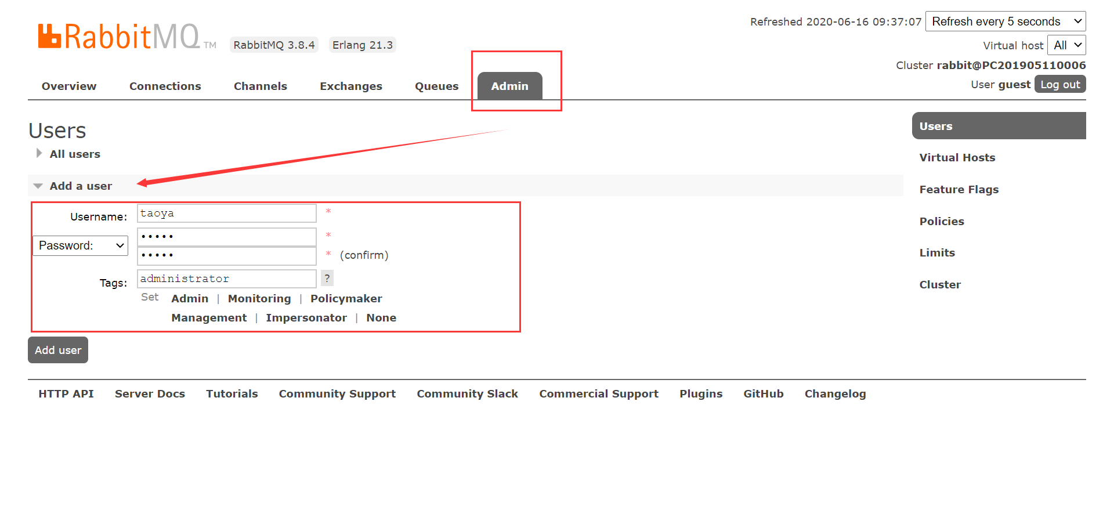The image size is (1103, 506).
Task: Select Users in the side menu
Action: 999,126
